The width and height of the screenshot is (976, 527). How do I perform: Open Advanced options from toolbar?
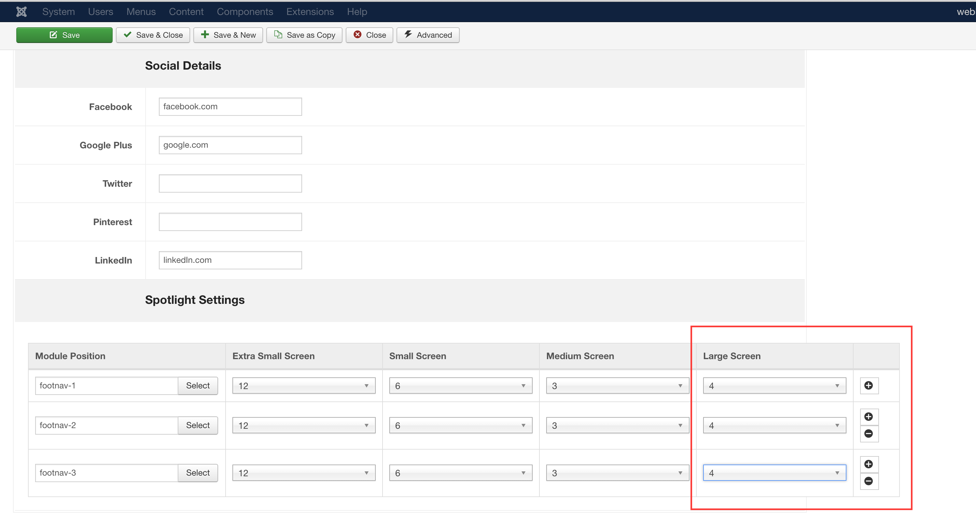coord(428,35)
